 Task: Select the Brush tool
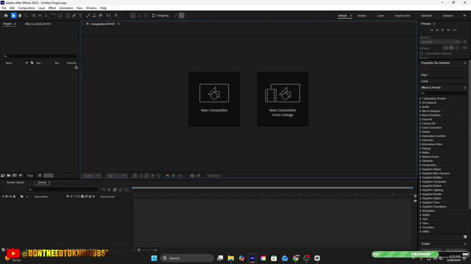88,15
